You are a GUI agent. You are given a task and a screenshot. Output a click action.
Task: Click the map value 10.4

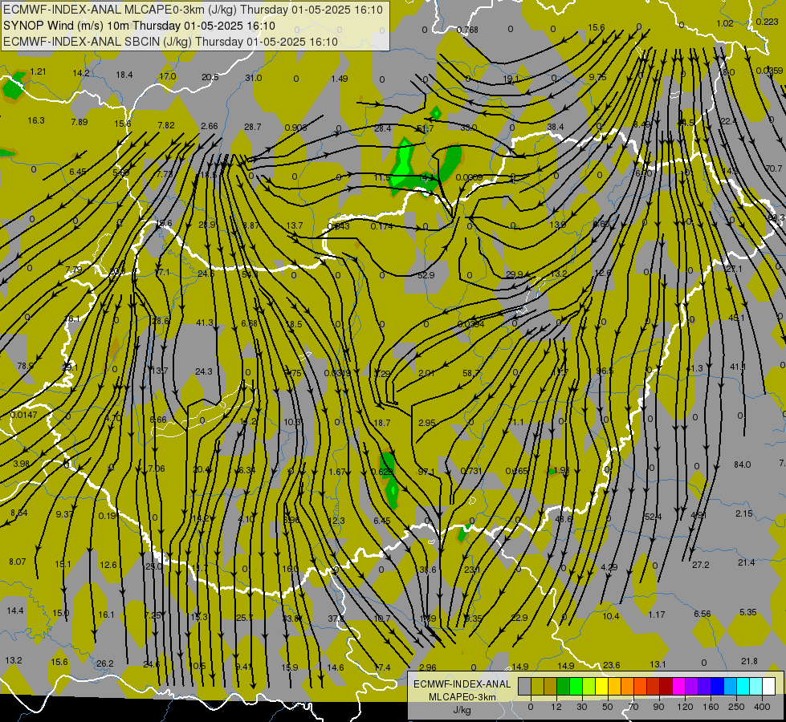click(x=611, y=616)
